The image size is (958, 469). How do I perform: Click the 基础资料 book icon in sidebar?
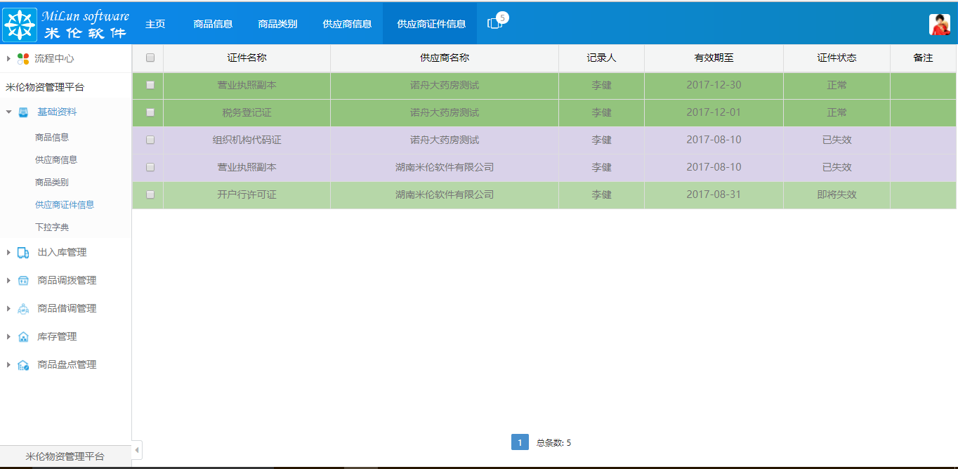(x=25, y=111)
